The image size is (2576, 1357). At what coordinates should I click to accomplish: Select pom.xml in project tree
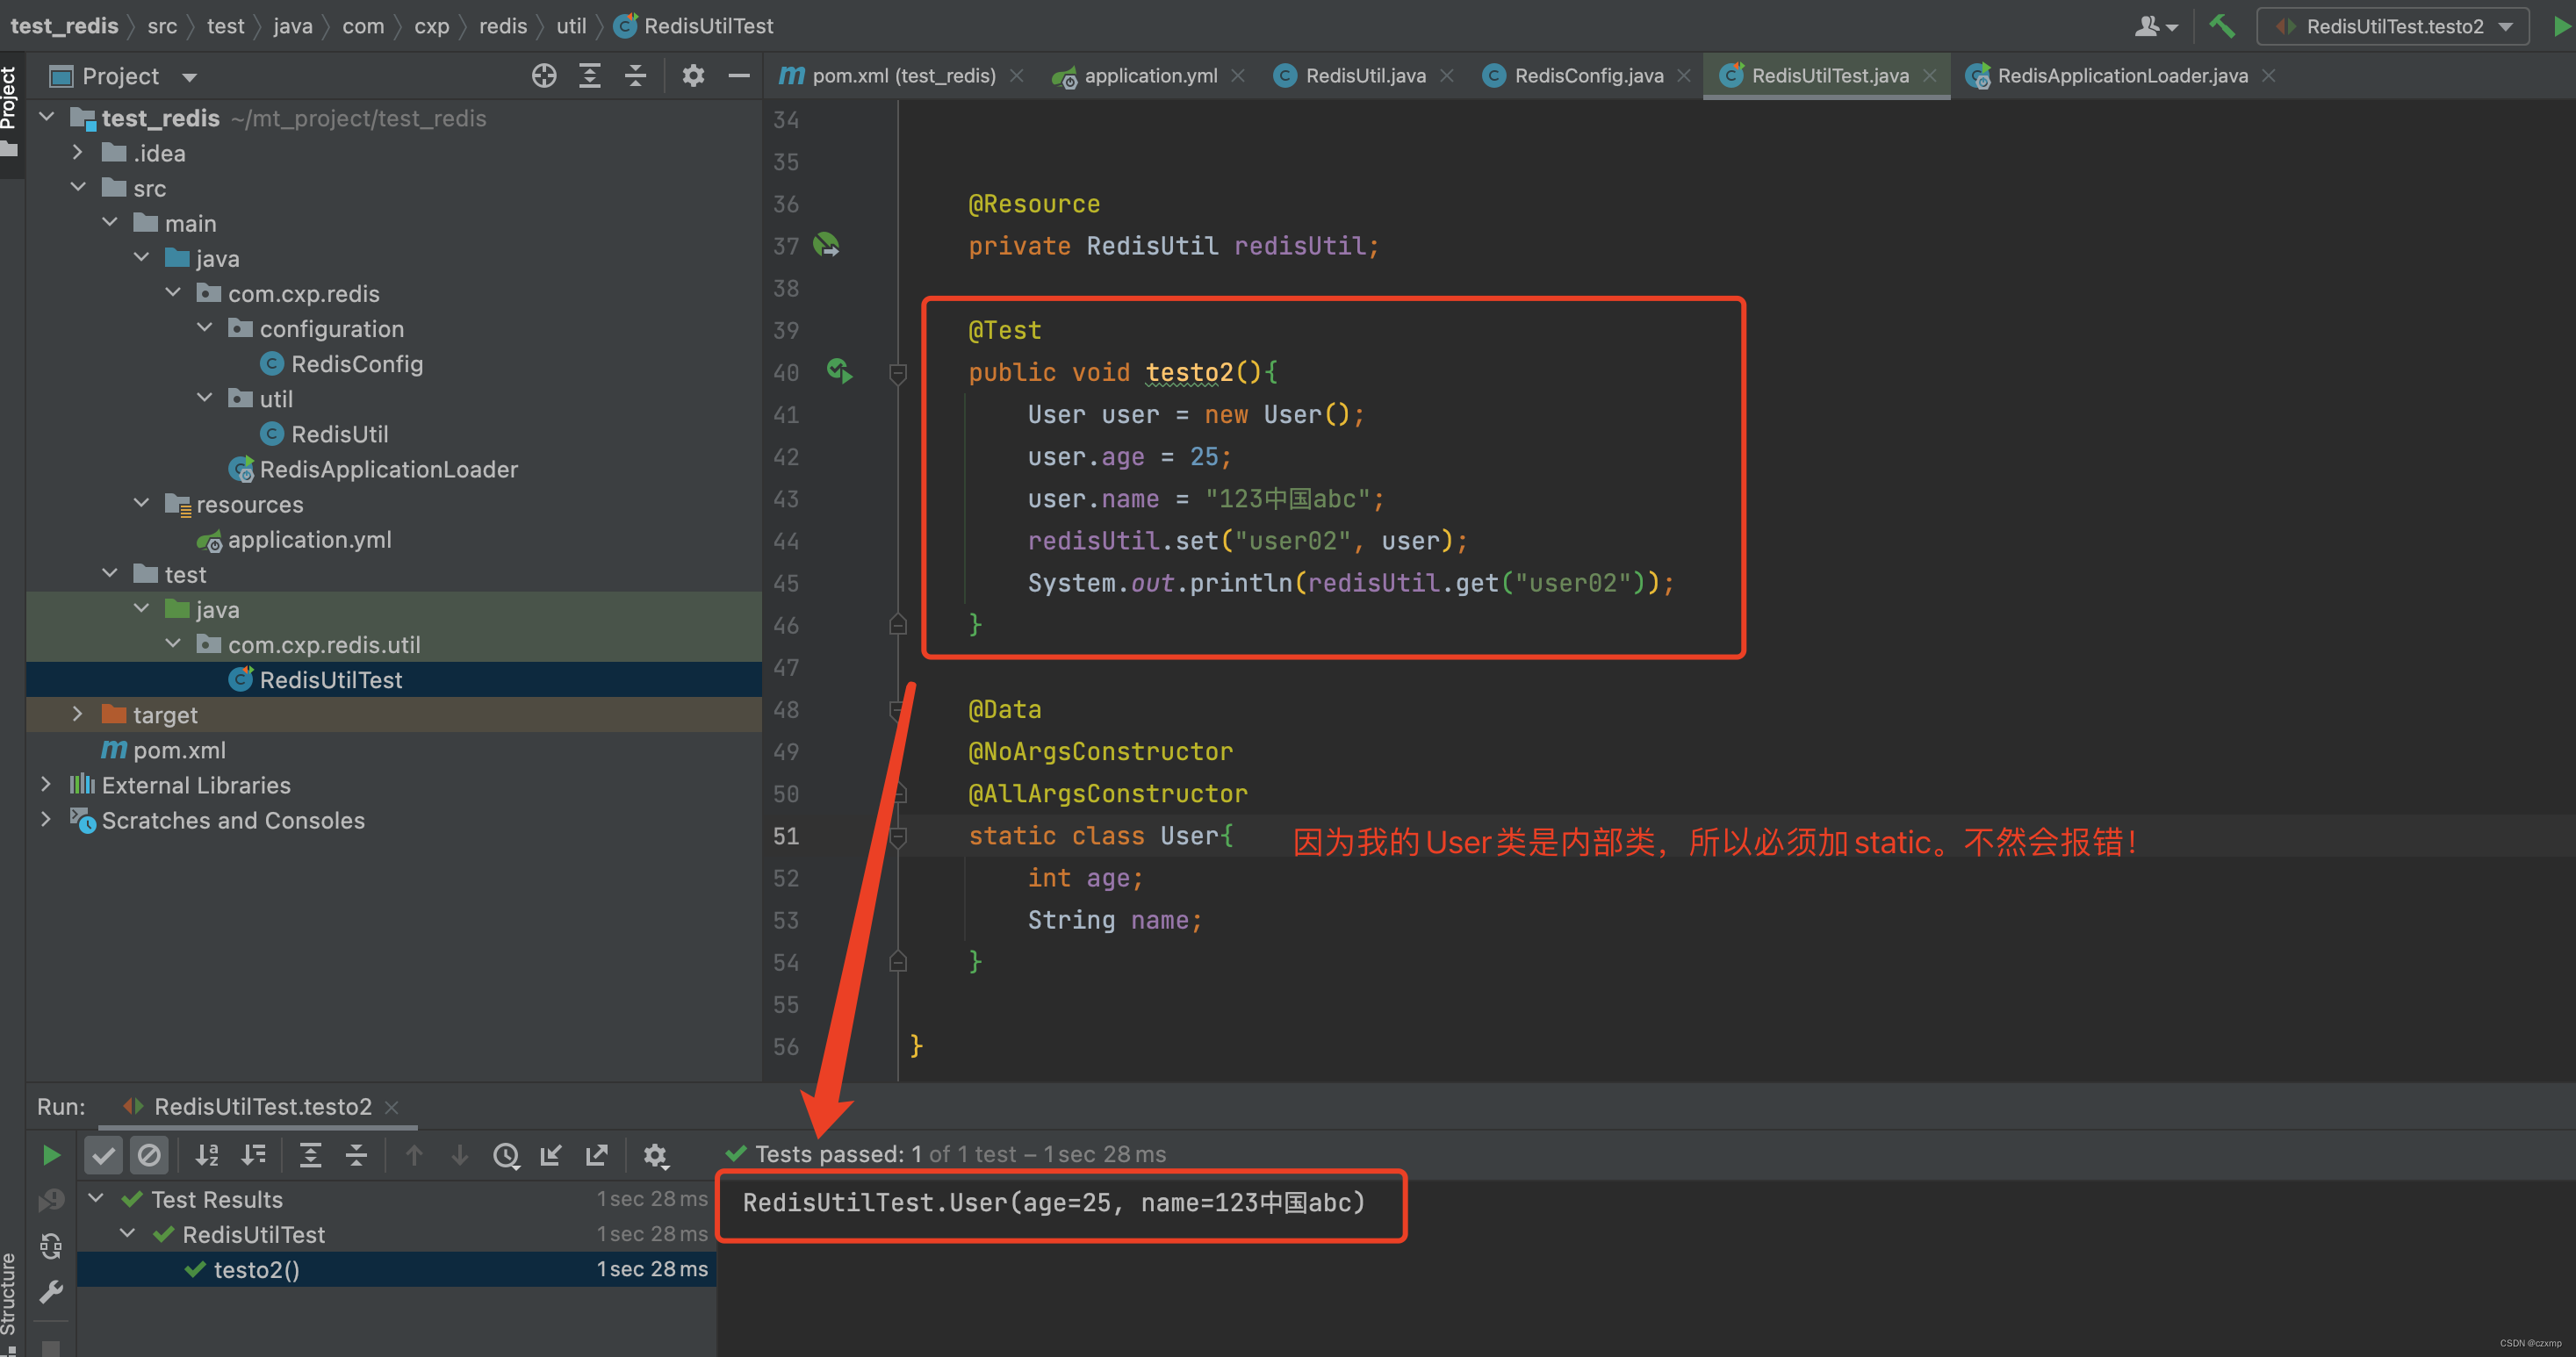(x=163, y=749)
